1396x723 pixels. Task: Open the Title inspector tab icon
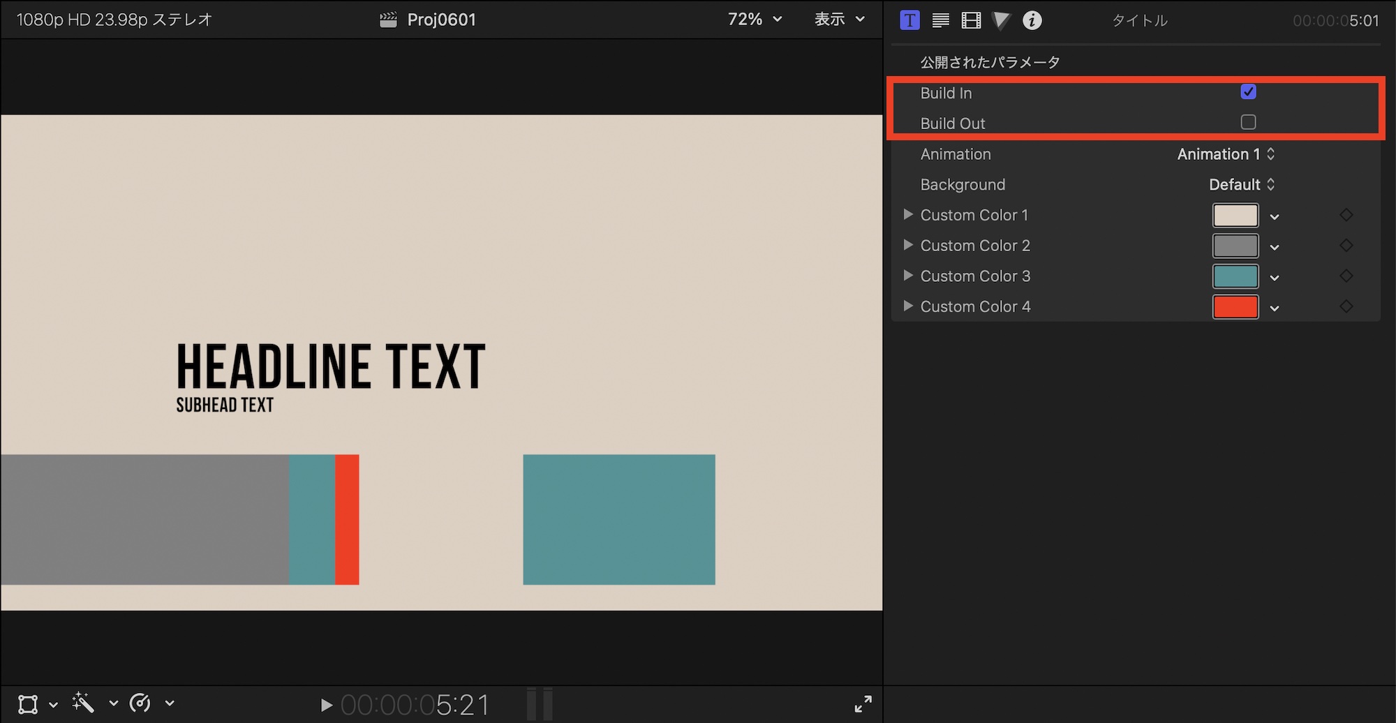pos(909,20)
